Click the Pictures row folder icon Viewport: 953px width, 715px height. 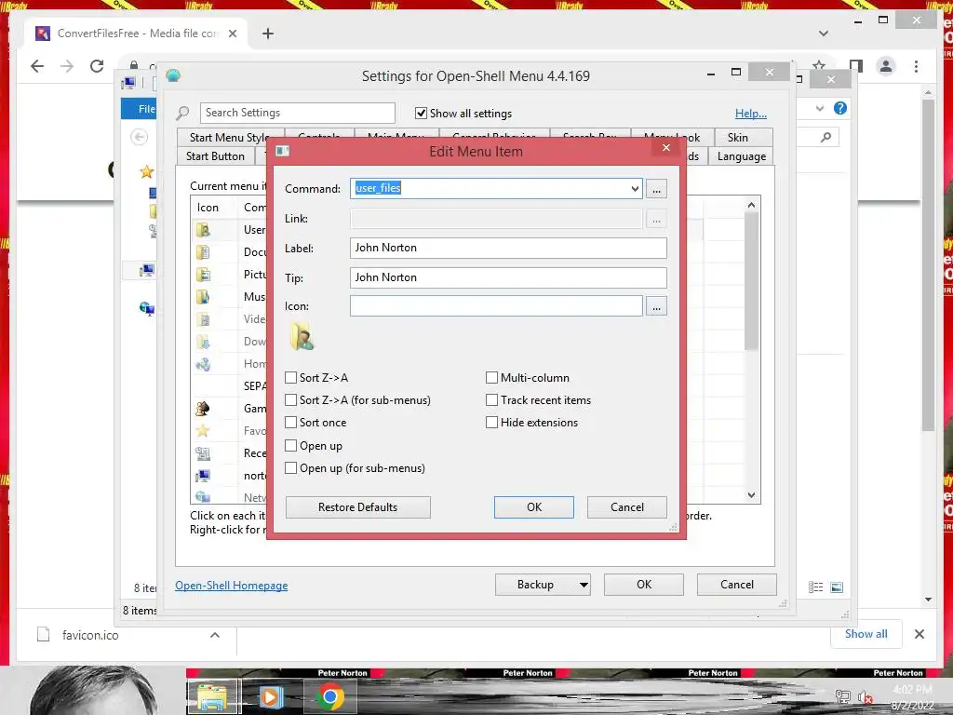click(x=203, y=275)
